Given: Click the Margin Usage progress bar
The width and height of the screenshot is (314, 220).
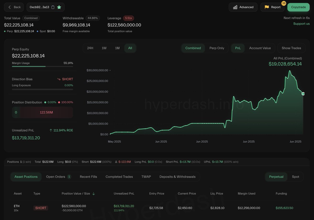Looking at the screenshot, I should (42, 67).
